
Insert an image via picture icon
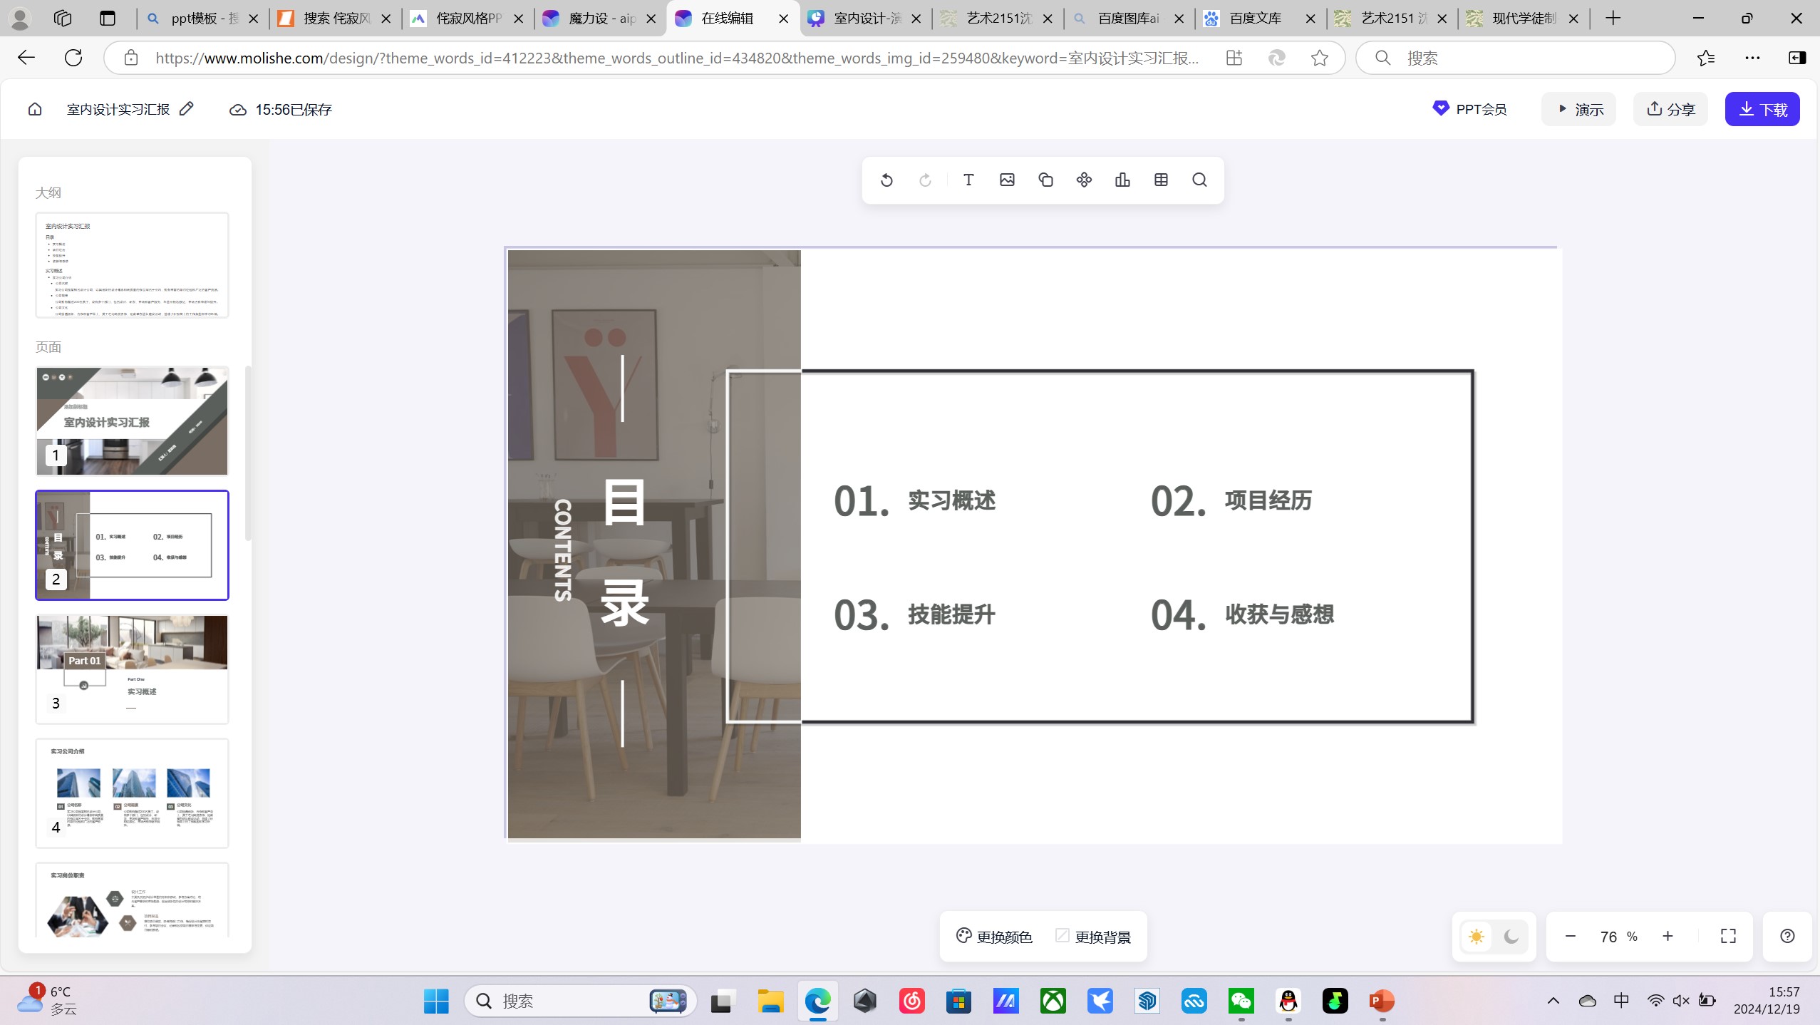[1007, 180]
